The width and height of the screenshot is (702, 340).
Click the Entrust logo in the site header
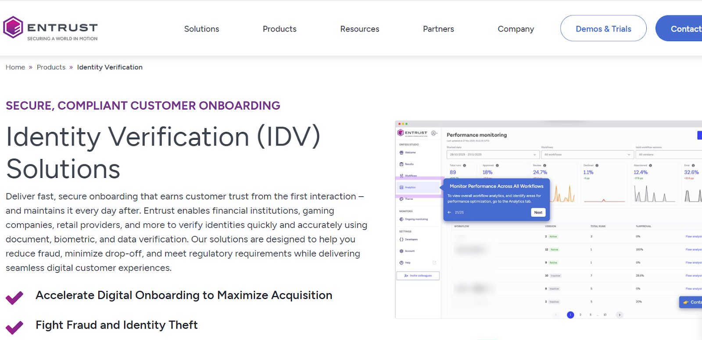(50, 28)
